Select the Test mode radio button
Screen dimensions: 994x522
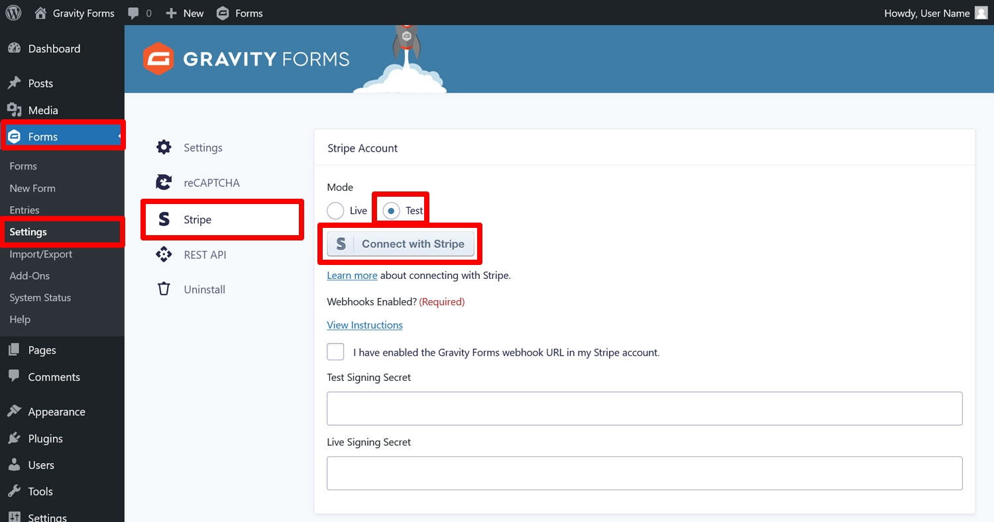pyautogui.click(x=391, y=211)
